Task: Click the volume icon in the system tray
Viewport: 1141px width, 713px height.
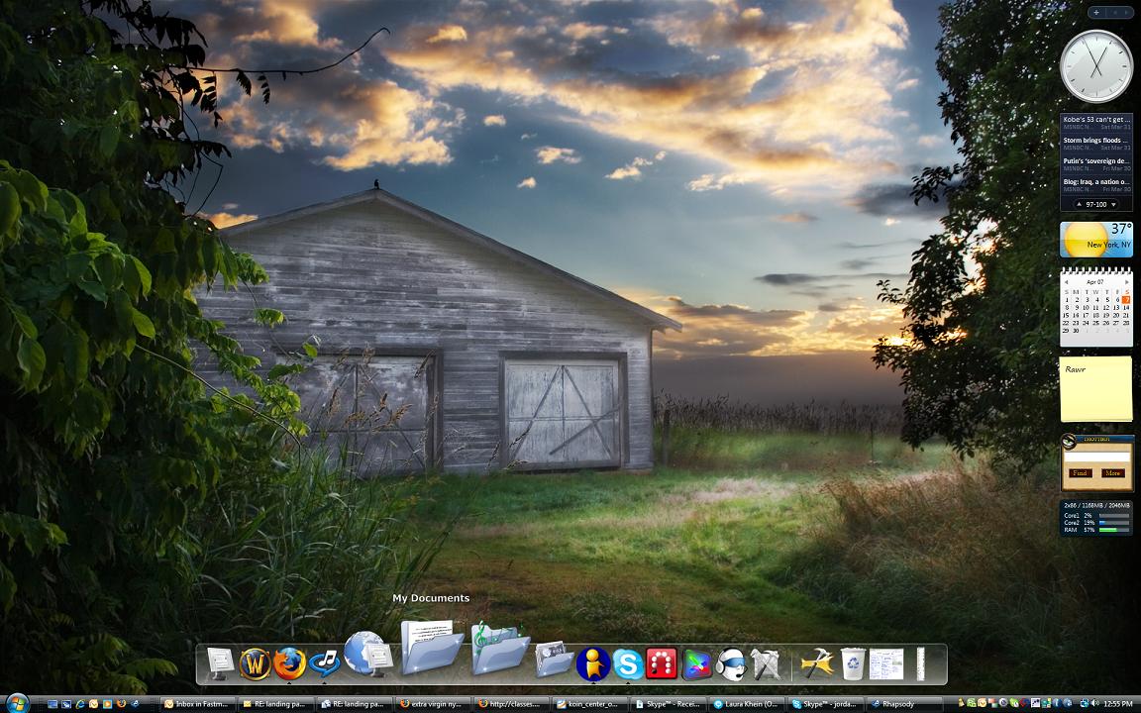Action: (x=1094, y=704)
